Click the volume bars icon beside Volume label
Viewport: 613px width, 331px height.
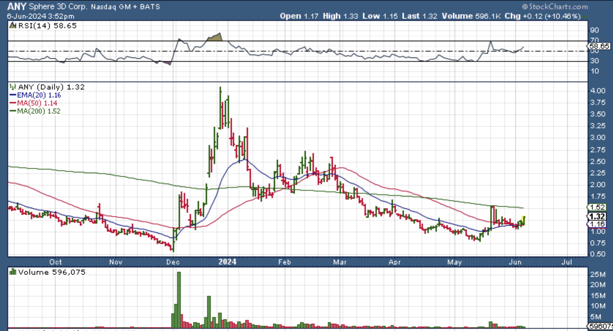click(12, 272)
